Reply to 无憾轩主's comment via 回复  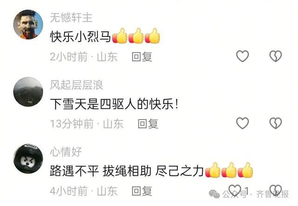tap(142, 57)
